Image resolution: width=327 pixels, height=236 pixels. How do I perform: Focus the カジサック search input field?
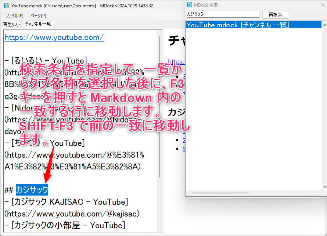[223, 14]
